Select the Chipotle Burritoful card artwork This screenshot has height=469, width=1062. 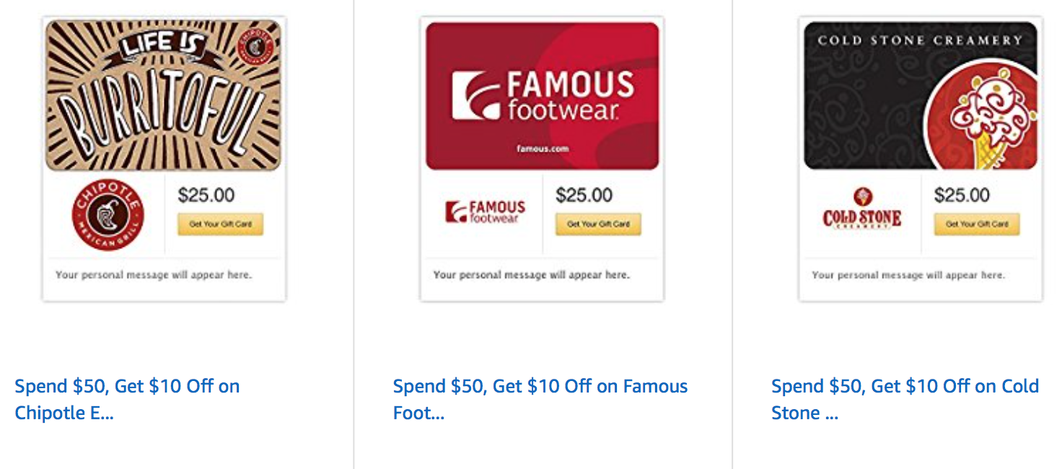(x=164, y=94)
